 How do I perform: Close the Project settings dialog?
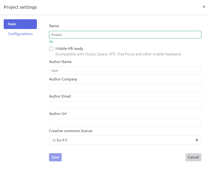pyautogui.click(x=204, y=7)
